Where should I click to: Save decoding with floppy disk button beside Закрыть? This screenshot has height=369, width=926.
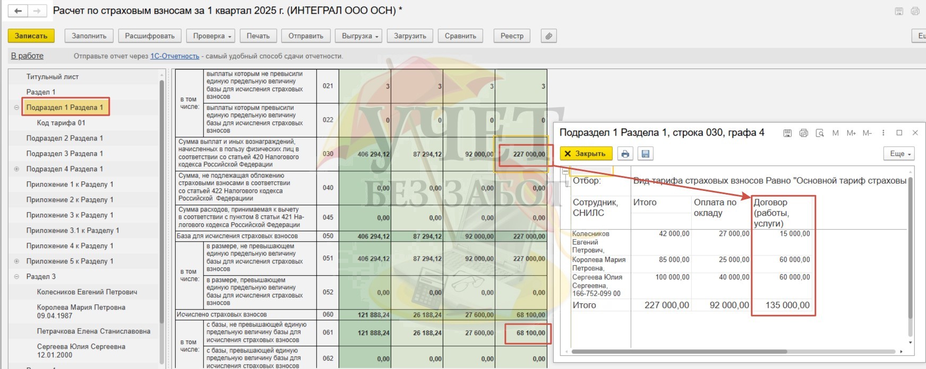point(645,154)
